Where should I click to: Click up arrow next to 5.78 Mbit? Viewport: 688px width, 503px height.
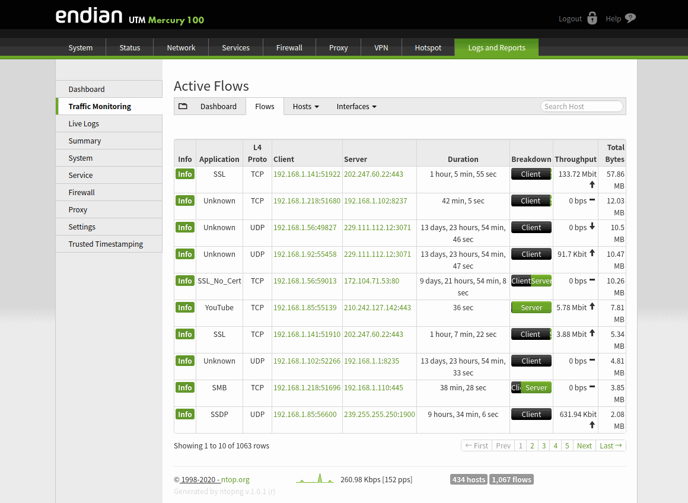[x=592, y=306]
